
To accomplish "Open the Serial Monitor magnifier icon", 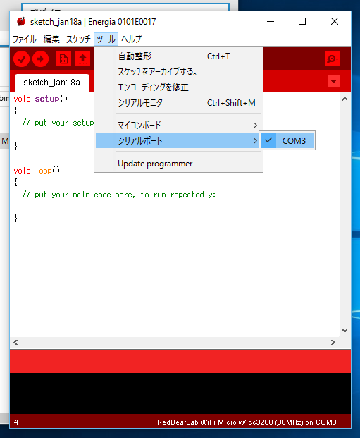I will coord(332,59).
